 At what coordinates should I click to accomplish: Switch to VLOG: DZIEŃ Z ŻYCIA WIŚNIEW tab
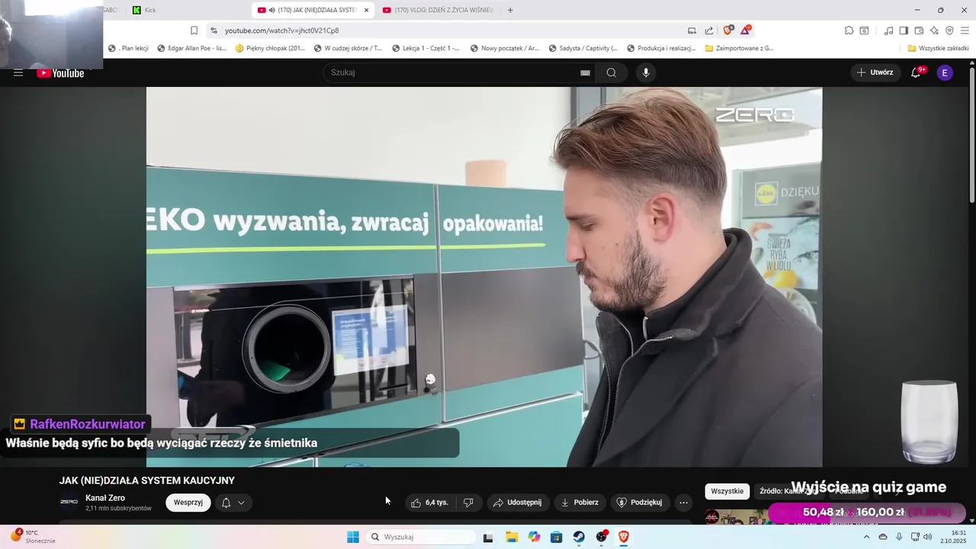coord(438,10)
